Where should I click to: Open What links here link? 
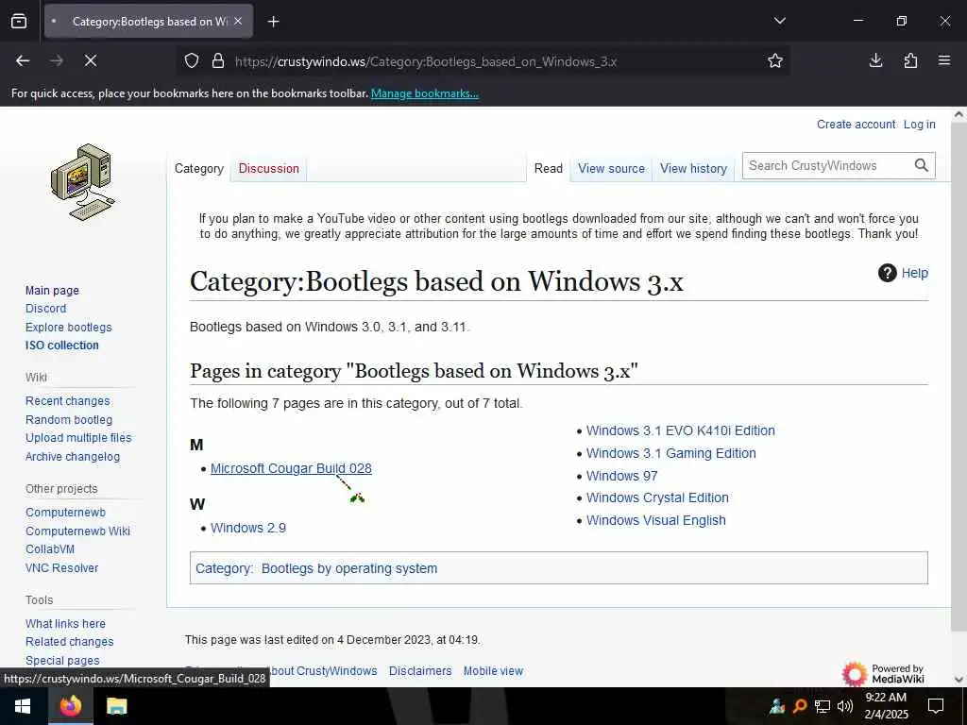65,623
